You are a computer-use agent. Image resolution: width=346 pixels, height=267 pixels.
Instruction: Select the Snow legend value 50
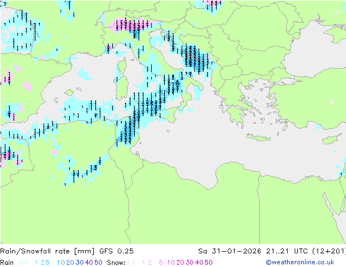pos(208,263)
